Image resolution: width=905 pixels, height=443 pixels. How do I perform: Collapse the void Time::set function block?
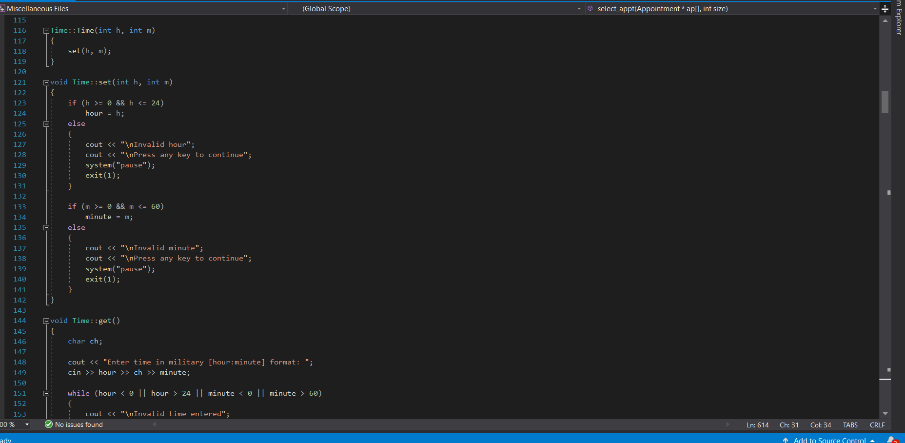tap(46, 82)
